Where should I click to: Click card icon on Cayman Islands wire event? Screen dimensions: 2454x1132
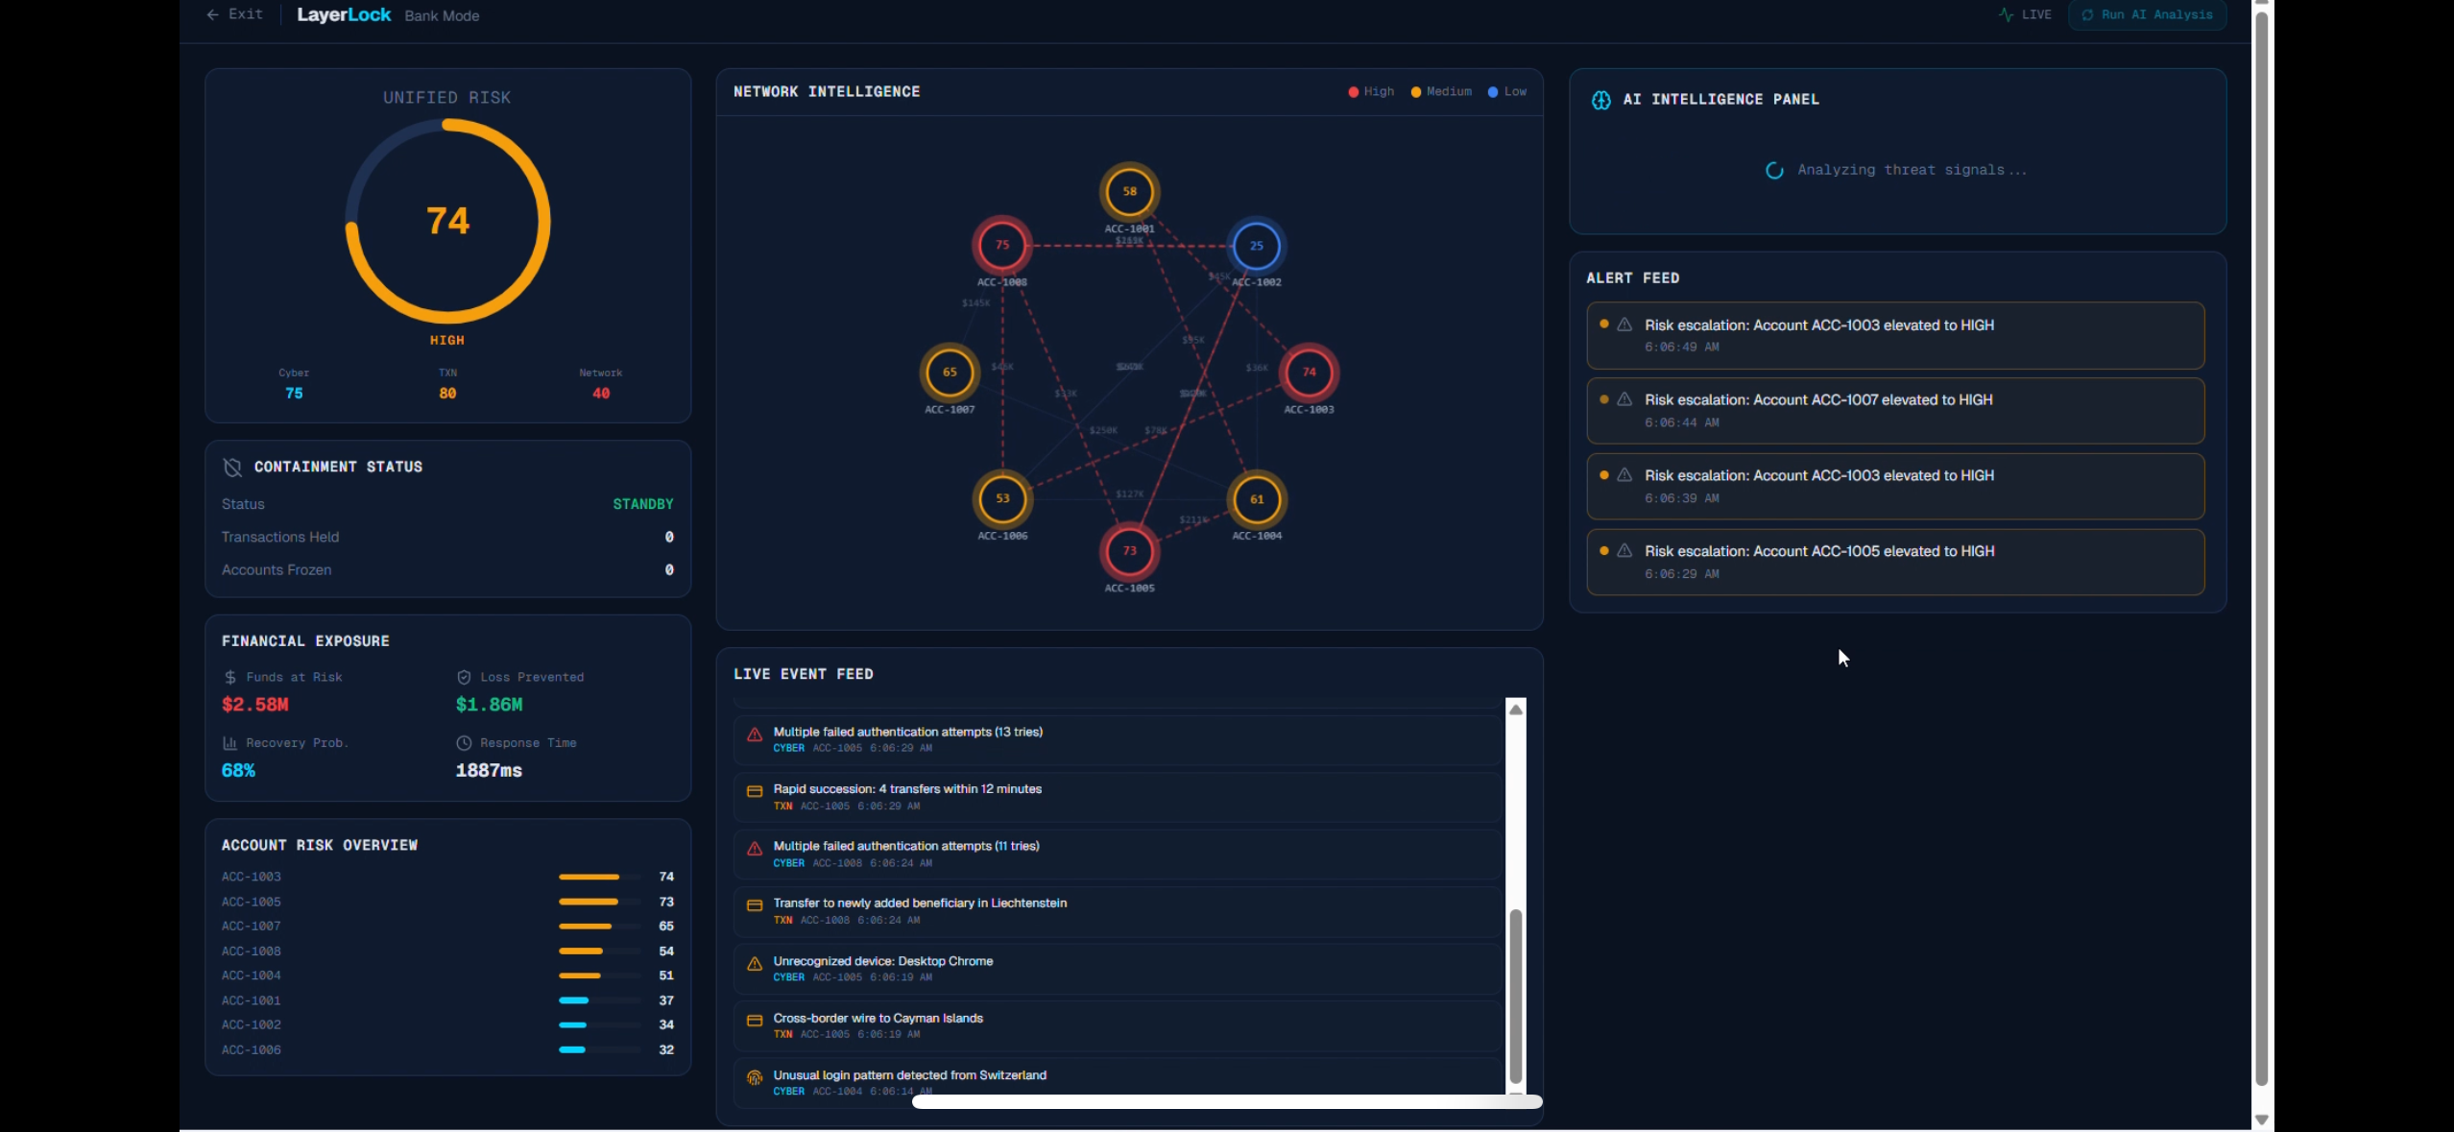pyautogui.click(x=755, y=1021)
